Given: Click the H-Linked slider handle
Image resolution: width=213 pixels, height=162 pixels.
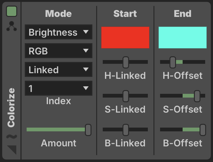Looking at the screenshot, I should pyautogui.click(x=126, y=62).
